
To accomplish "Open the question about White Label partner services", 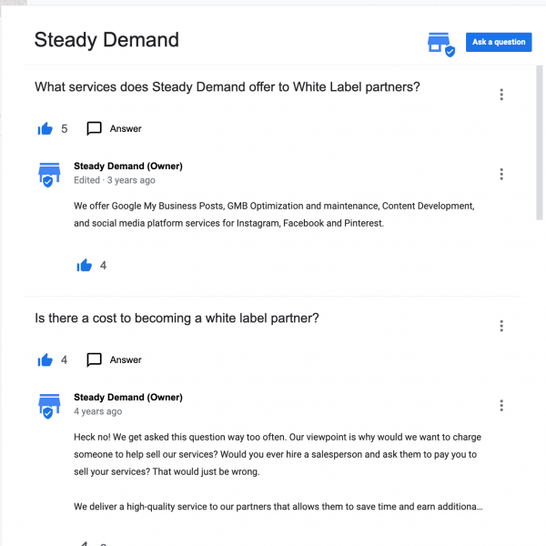I will pos(227,87).
